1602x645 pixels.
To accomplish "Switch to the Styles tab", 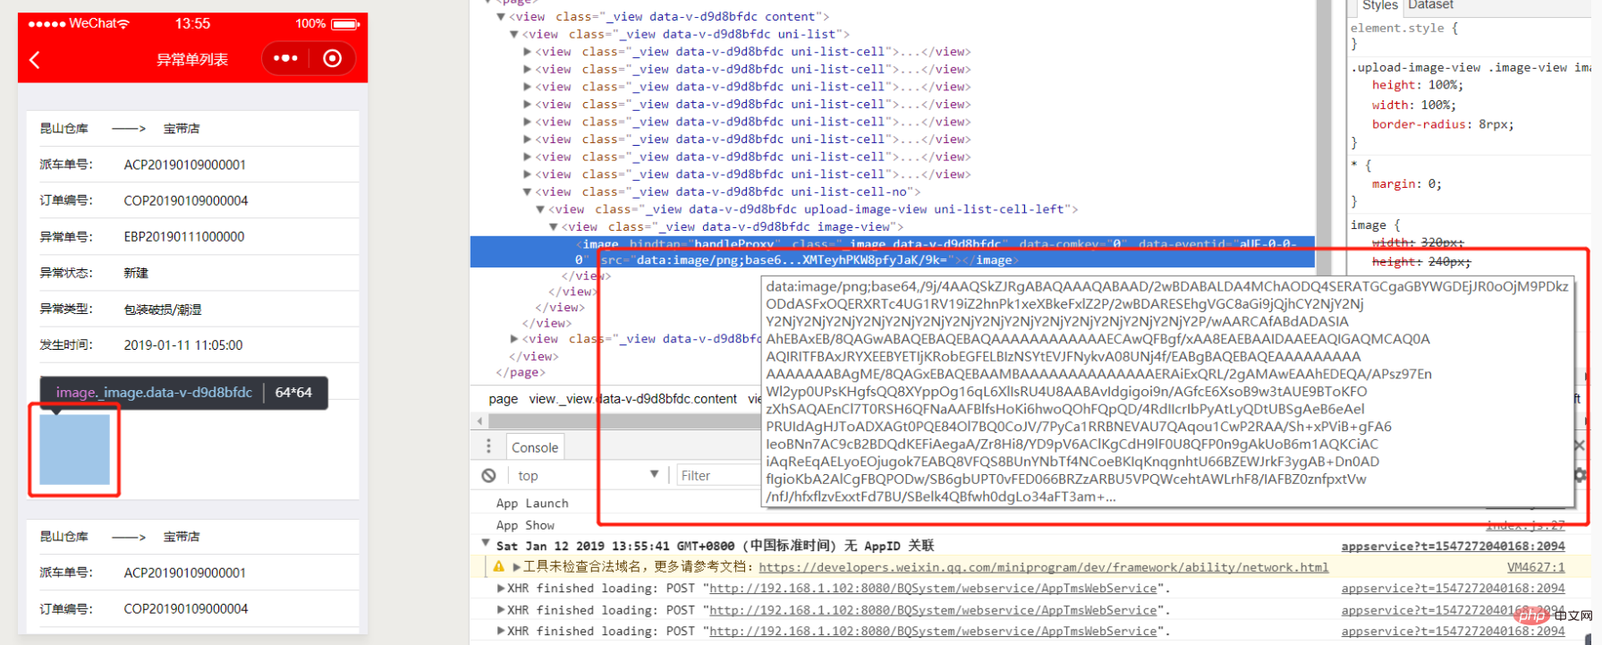I will [1379, 5].
